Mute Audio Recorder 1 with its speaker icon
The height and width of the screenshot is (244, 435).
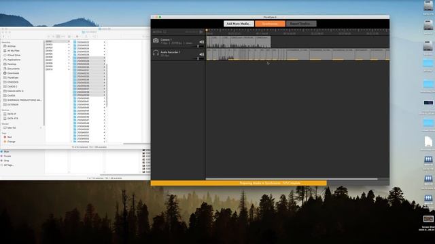tap(201, 54)
